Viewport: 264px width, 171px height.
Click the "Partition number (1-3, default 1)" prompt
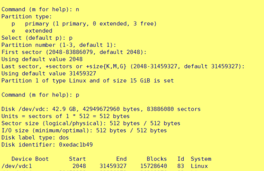coord(59,45)
